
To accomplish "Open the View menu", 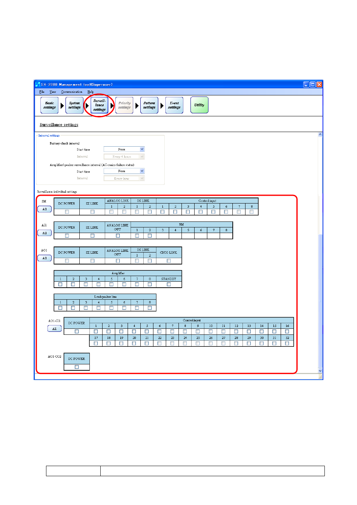I will tap(53, 92).
